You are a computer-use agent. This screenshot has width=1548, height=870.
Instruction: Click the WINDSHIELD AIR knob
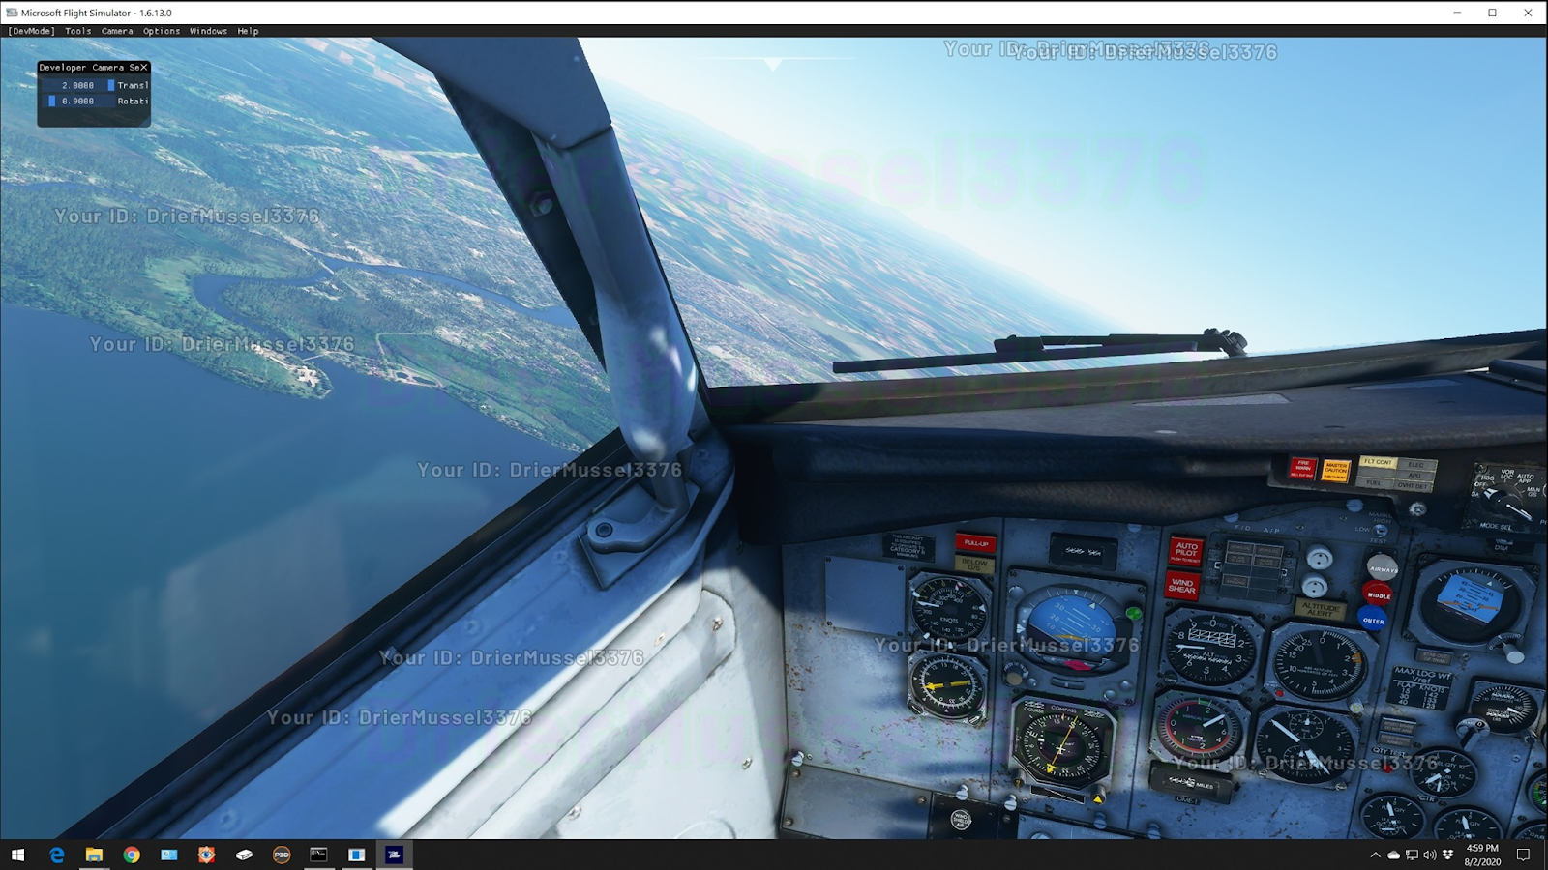click(961, 821)
